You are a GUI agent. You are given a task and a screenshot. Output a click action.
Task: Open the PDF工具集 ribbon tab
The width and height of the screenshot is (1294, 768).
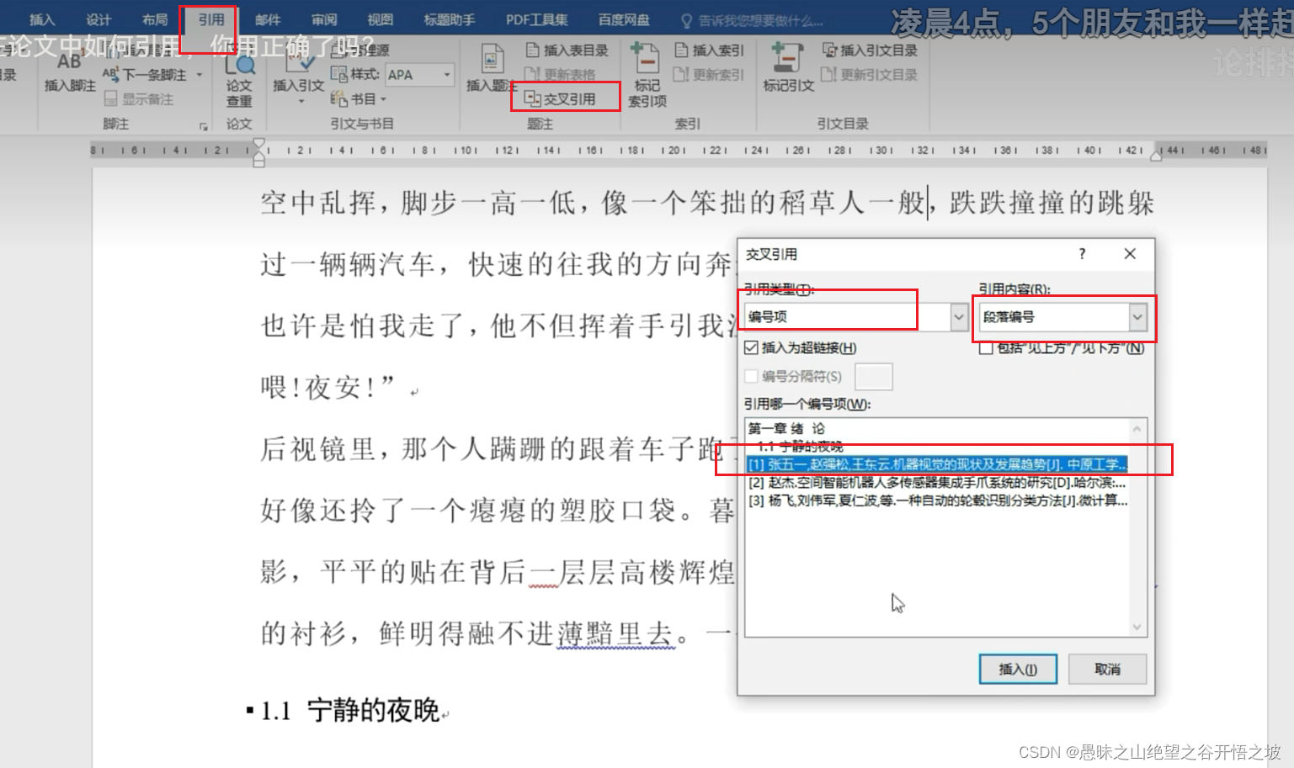click(x=536, y=19)
